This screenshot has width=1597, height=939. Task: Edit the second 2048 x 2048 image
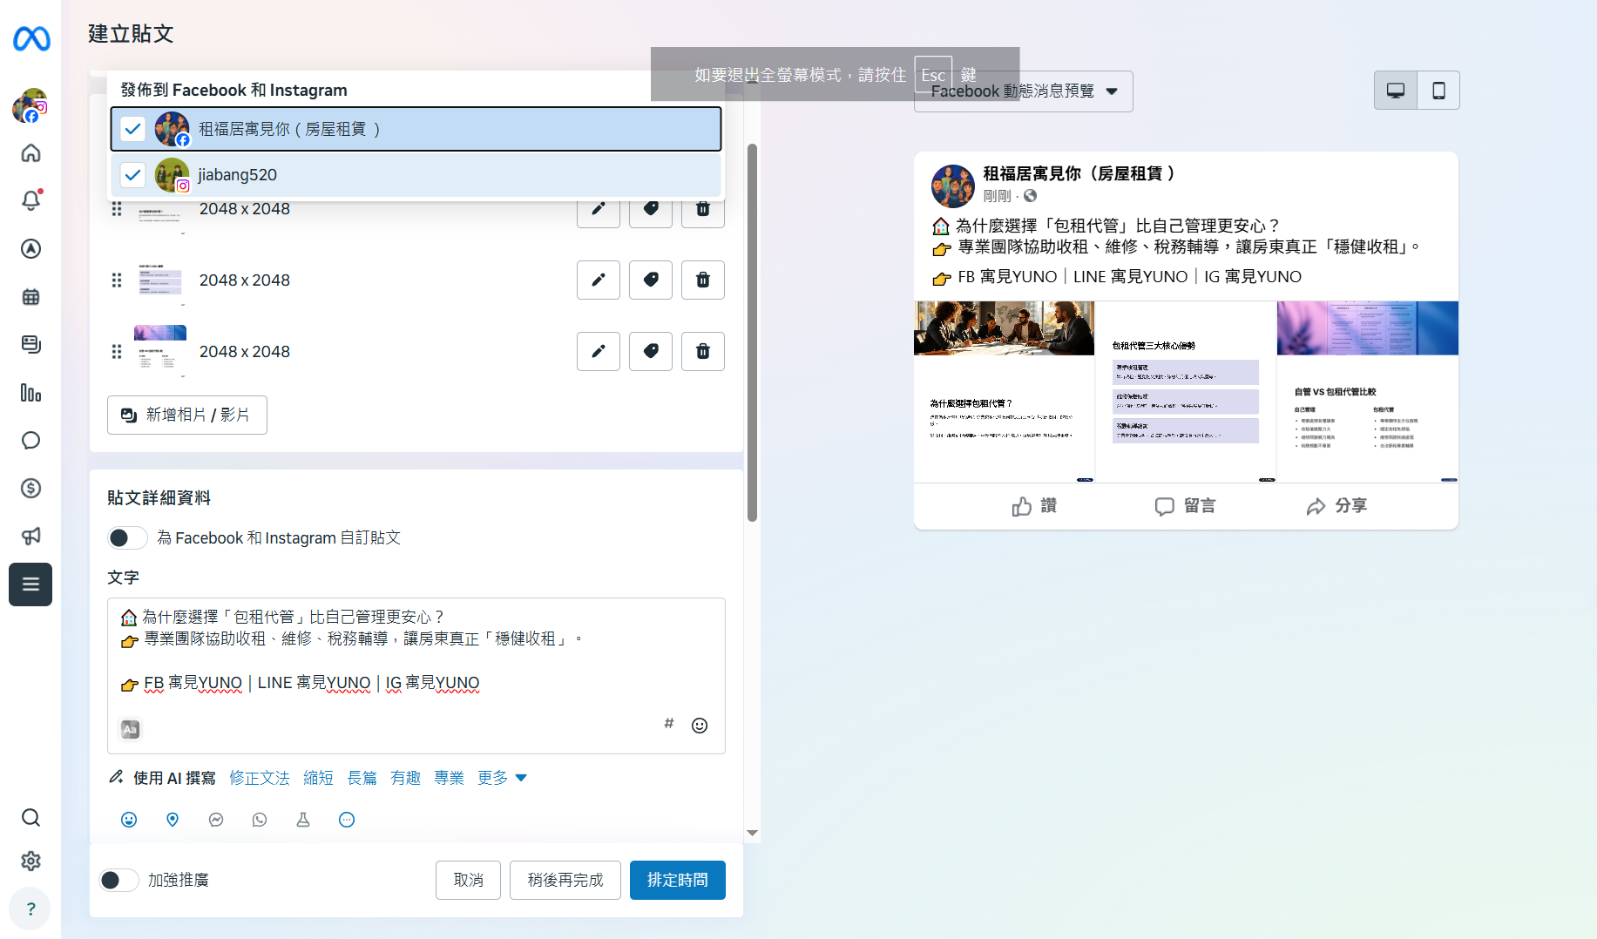point(598,280)
